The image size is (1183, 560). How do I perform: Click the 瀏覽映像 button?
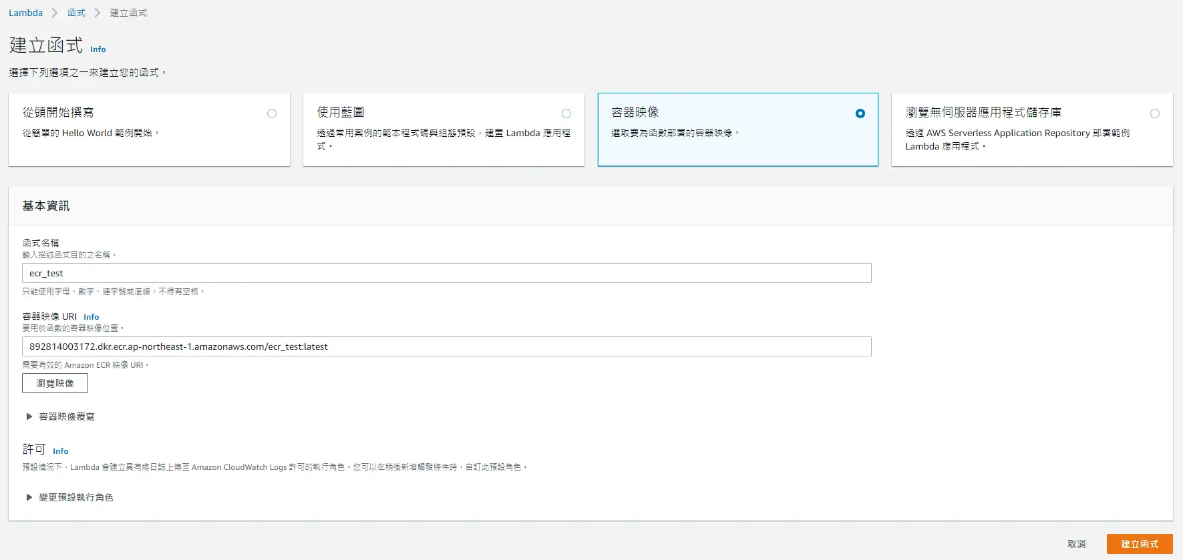point(55,383)
